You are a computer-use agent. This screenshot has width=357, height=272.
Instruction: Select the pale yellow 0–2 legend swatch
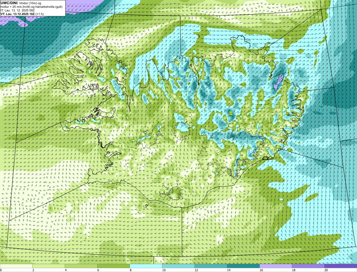[x=16, y=266]
